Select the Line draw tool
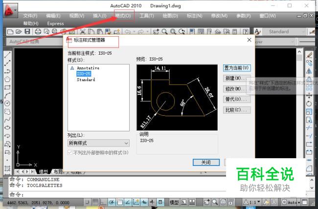Image resolution: width=318 pixels, height=209 pixels. point(7,55)
